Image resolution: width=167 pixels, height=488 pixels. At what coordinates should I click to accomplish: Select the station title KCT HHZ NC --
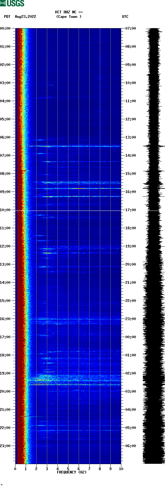(69, 12)
